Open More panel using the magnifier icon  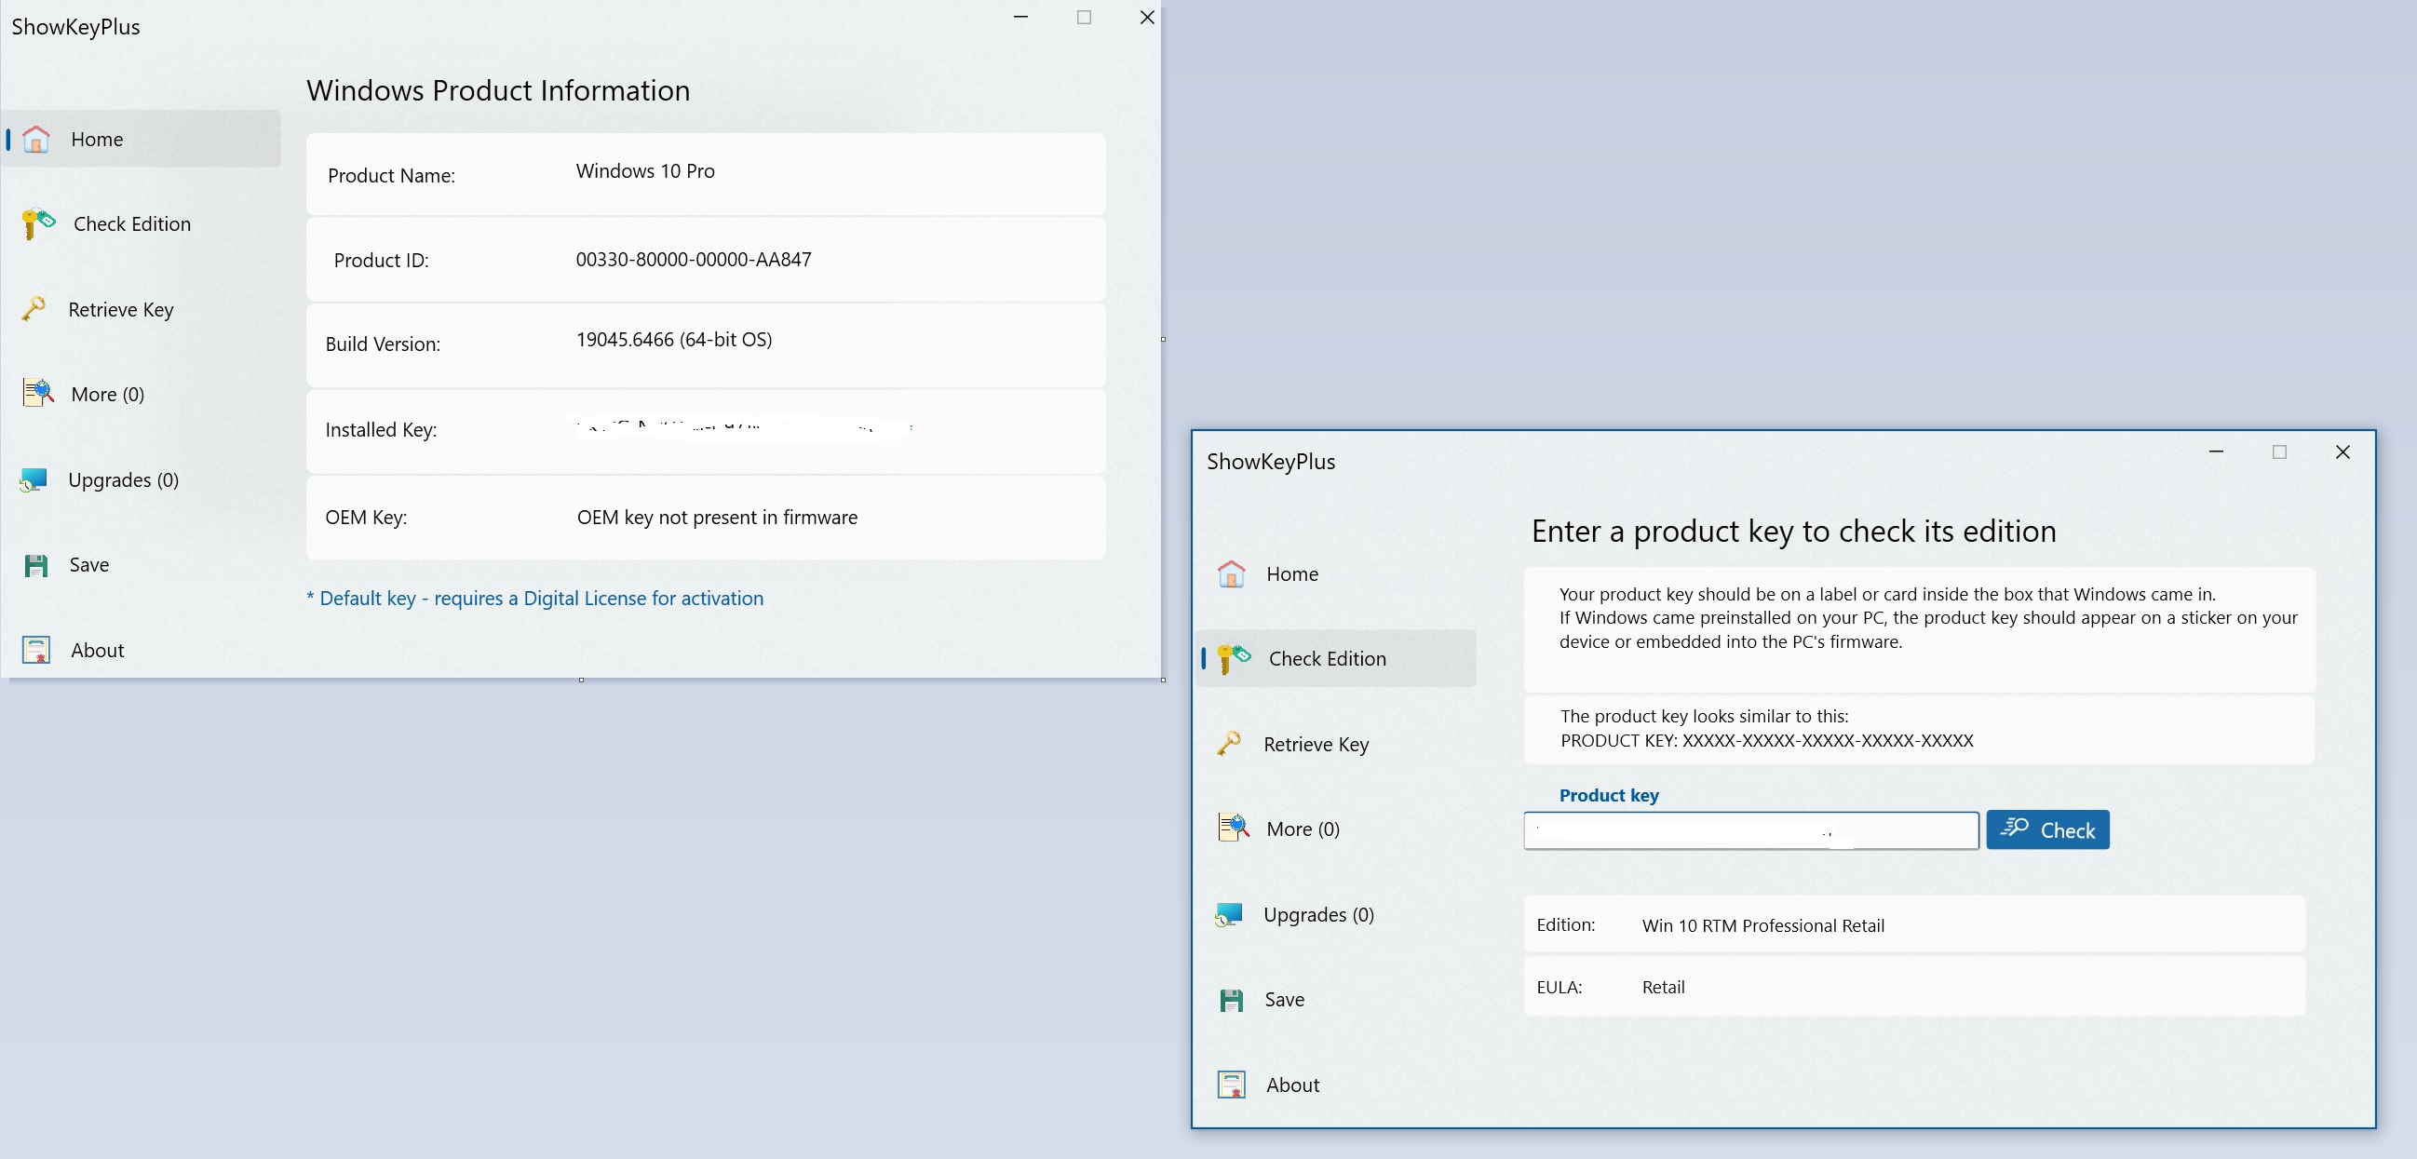click(x=35, y=393)
